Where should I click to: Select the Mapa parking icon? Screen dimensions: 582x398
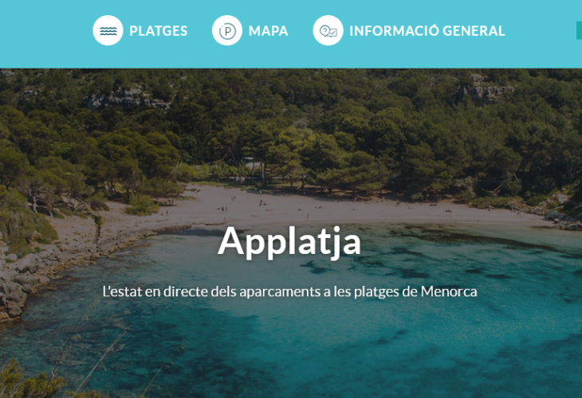click(227, 30)
